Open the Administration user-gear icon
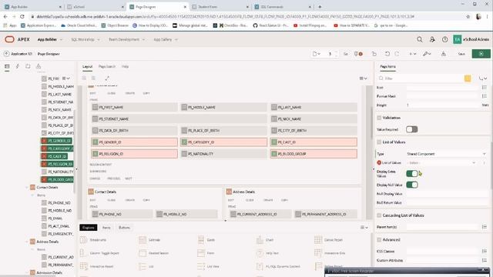The image size is (493, 277). [x=432, y=39]
